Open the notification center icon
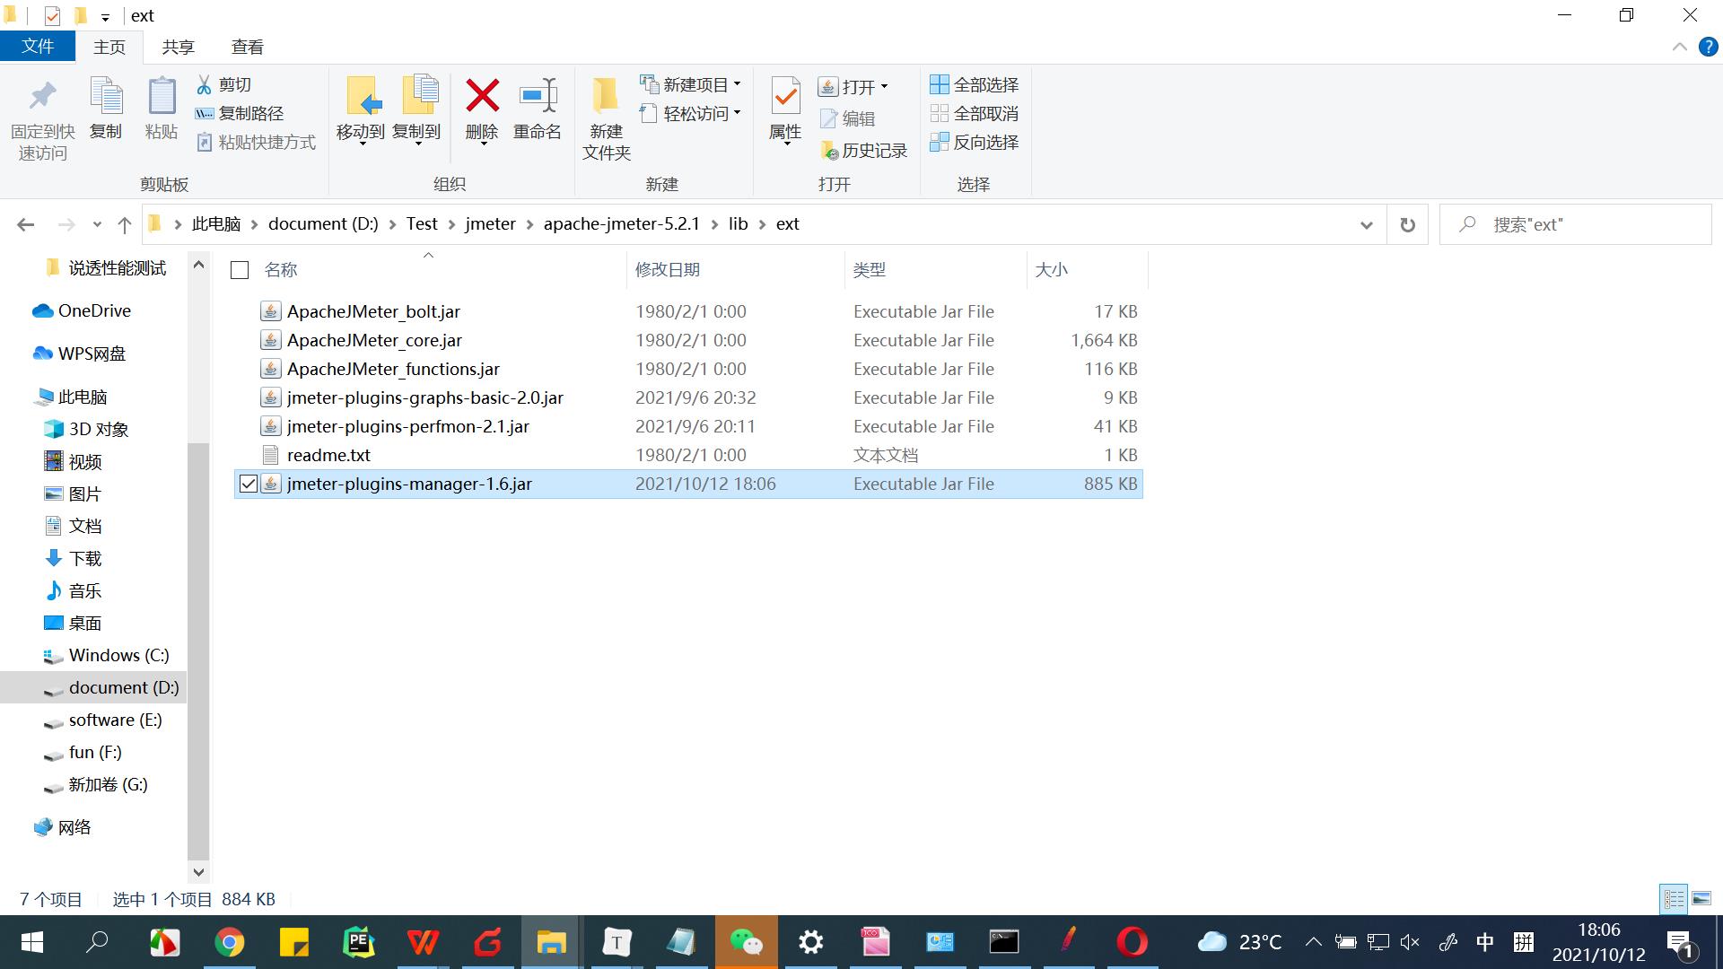1723x969 pixels. click(x=1680, y=942)
